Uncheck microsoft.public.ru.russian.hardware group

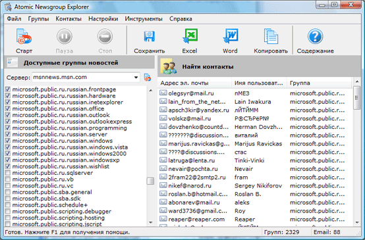8,95
